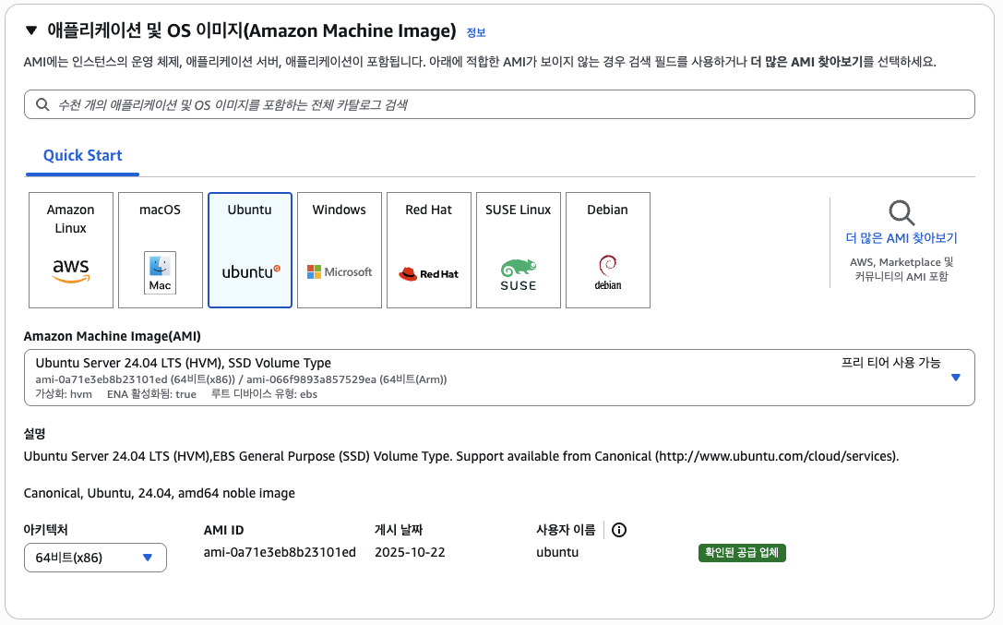Click the 프리 티어 사용 가능 label
Screen dimensions: 1003x625
tap(890, 363)
